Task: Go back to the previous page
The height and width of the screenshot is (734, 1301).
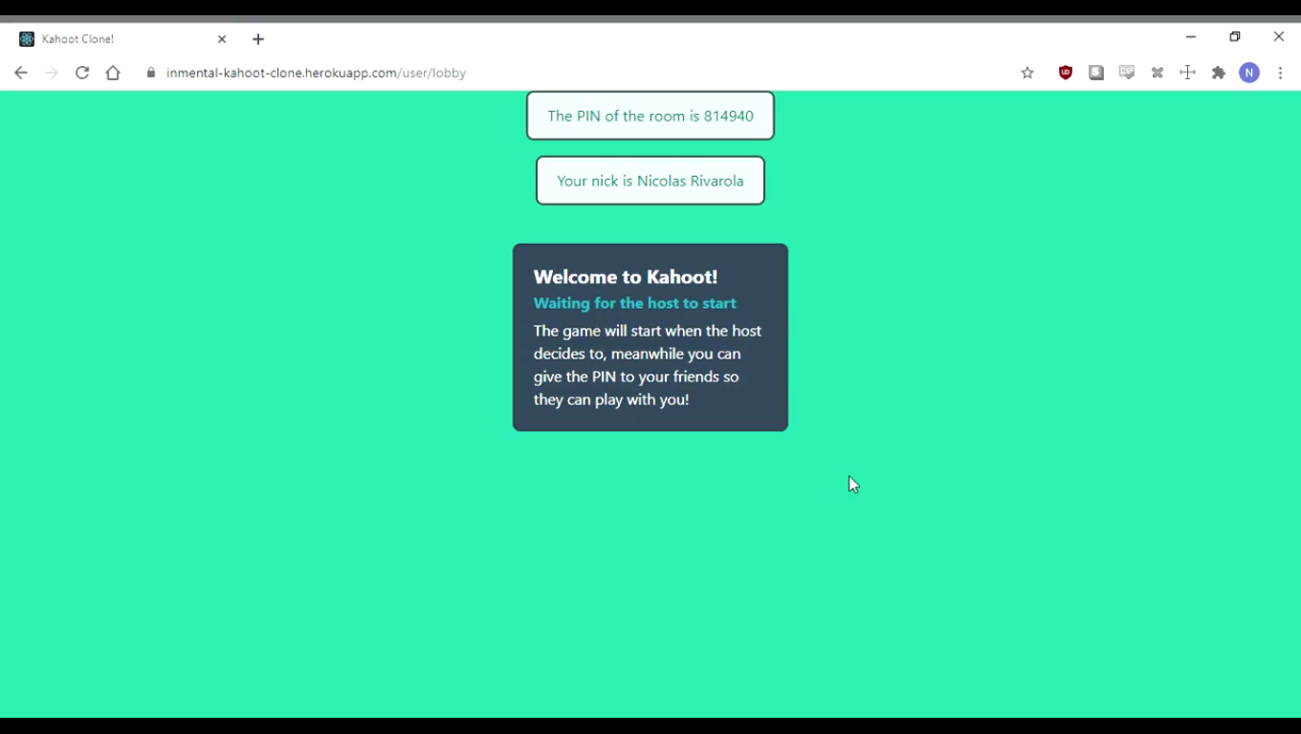Action: tap(21, 73)
